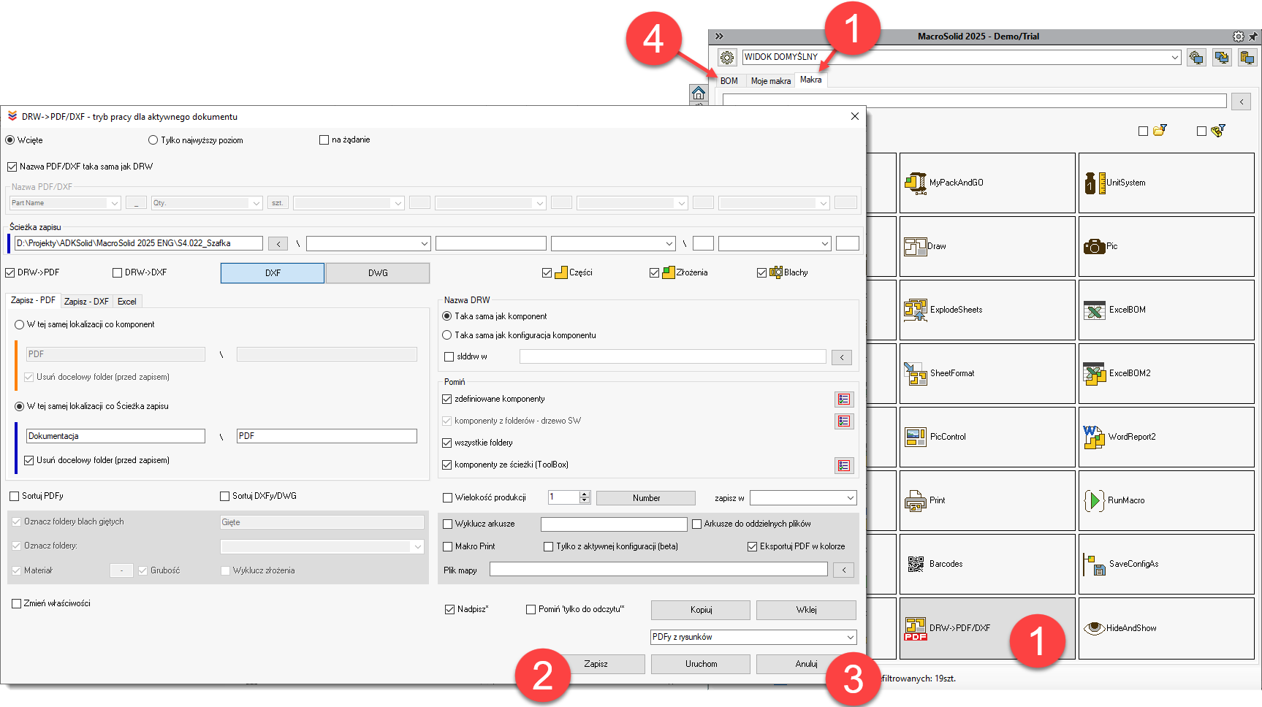Screen dimensions: 1262x707
Task: Launch the SheetFormat macro
Action: [987, 373]
